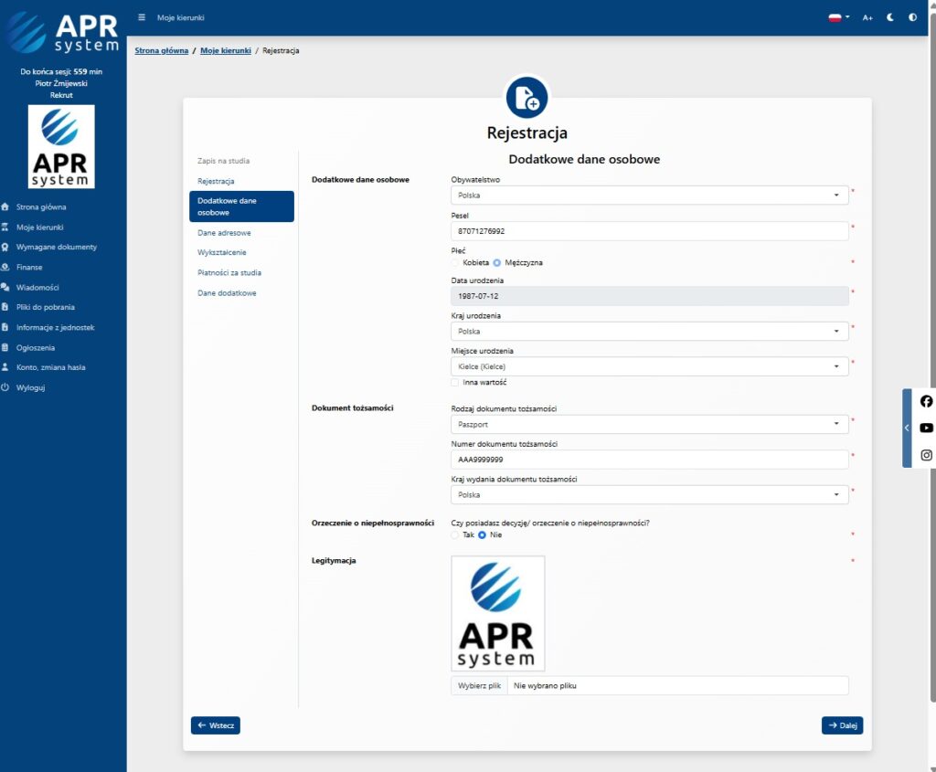Click the Pesel input field
This screenshot has width=936, height=772.
tap(649, 231)
